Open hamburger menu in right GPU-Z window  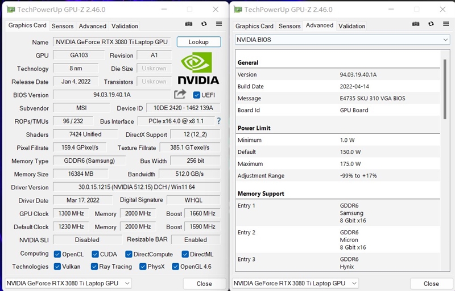(x=446, y=24)
